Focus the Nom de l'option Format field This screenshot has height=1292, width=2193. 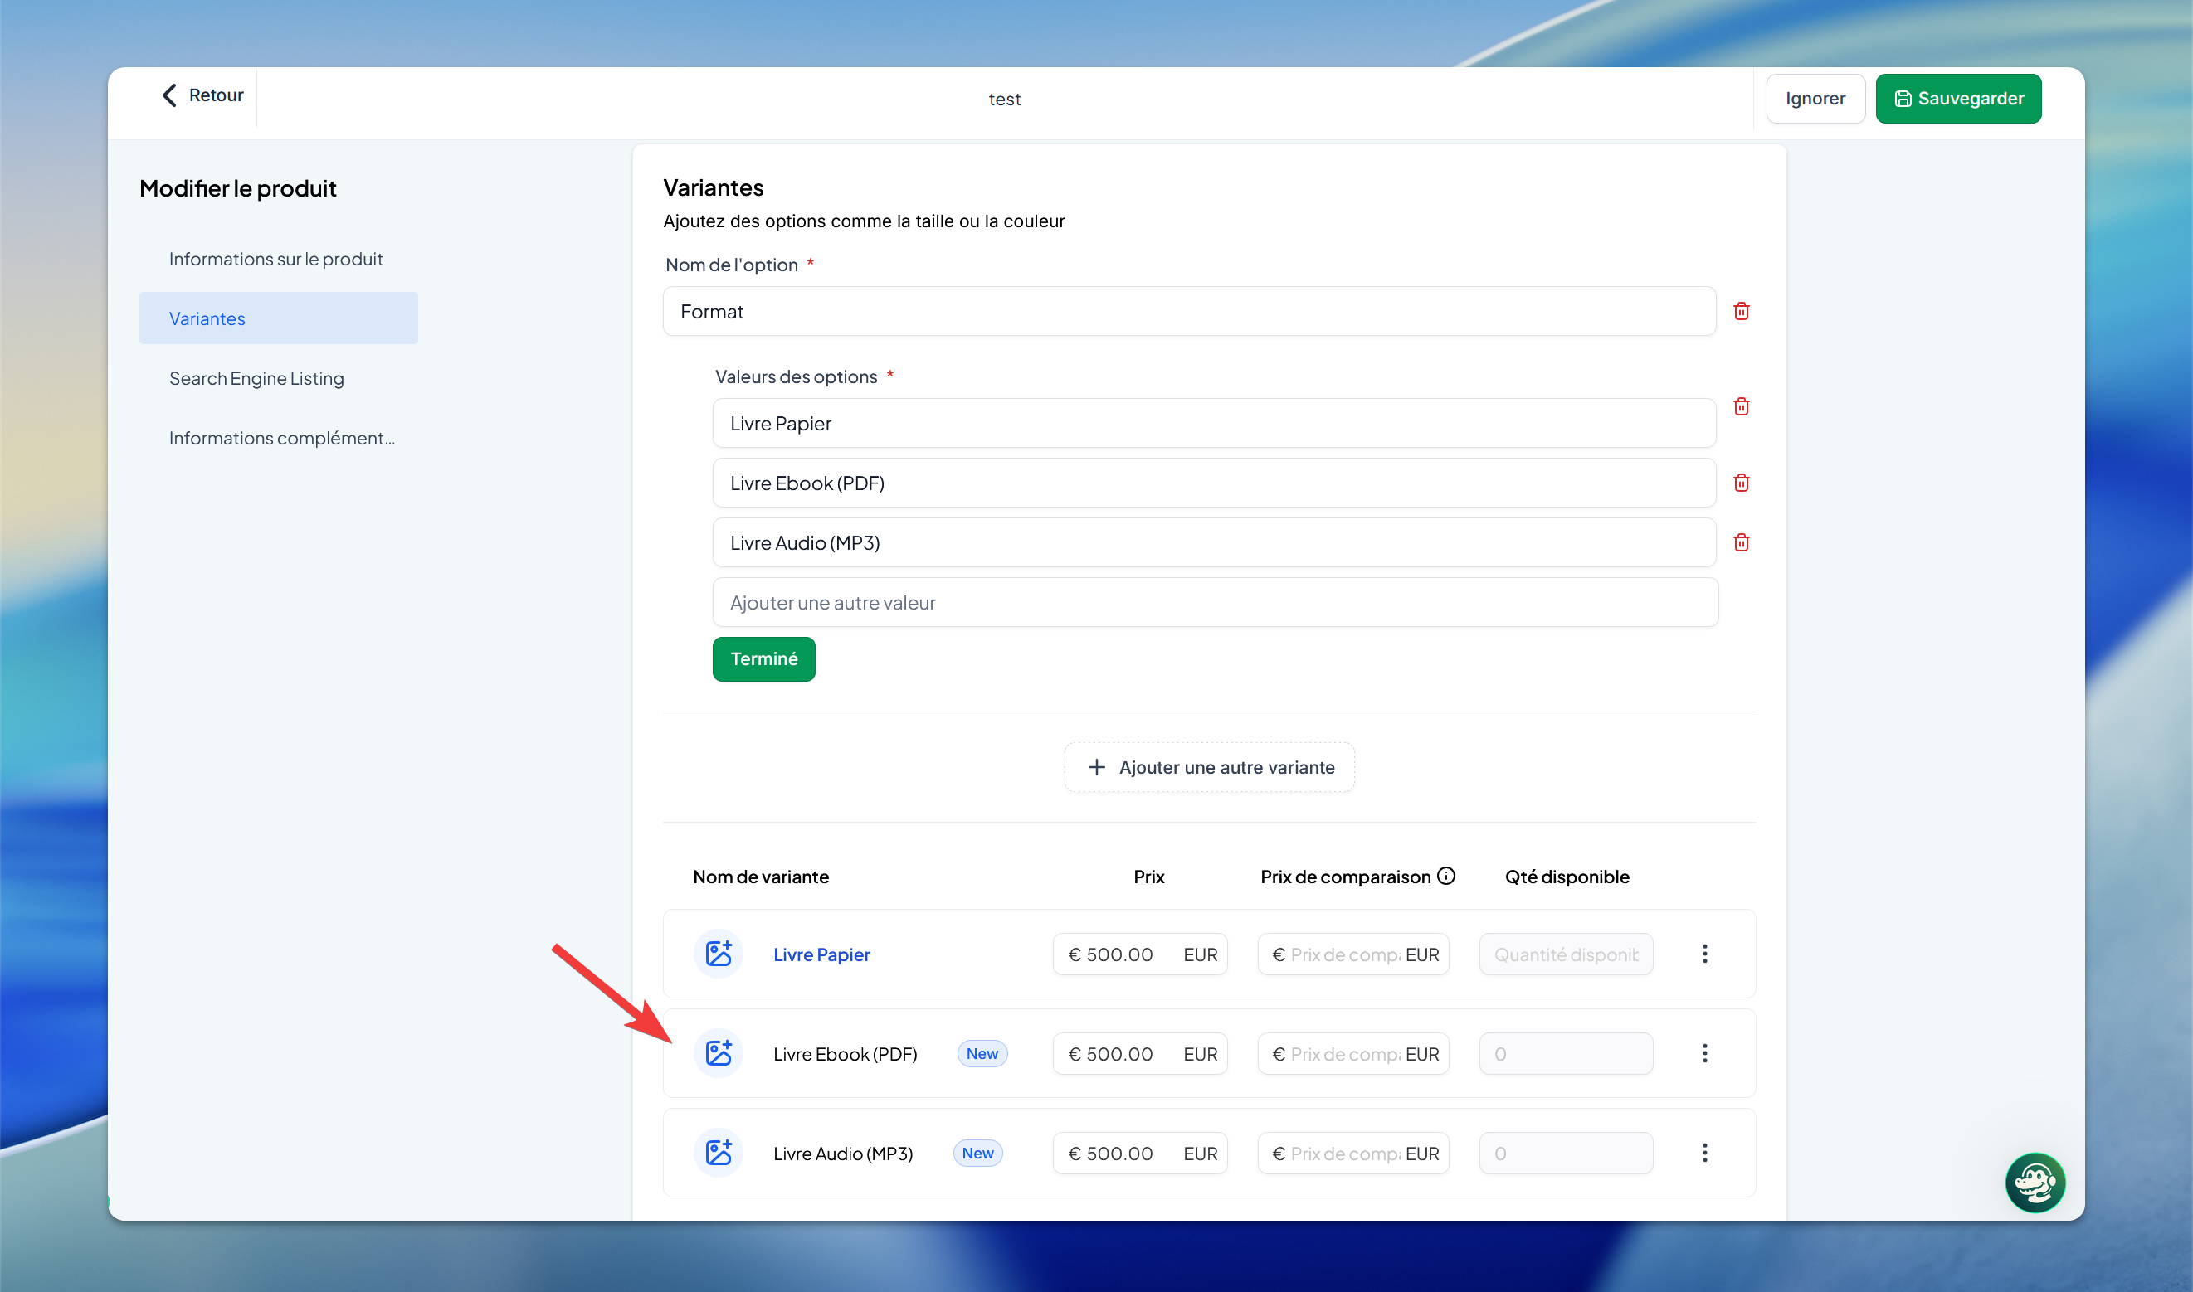point(1189,311)
